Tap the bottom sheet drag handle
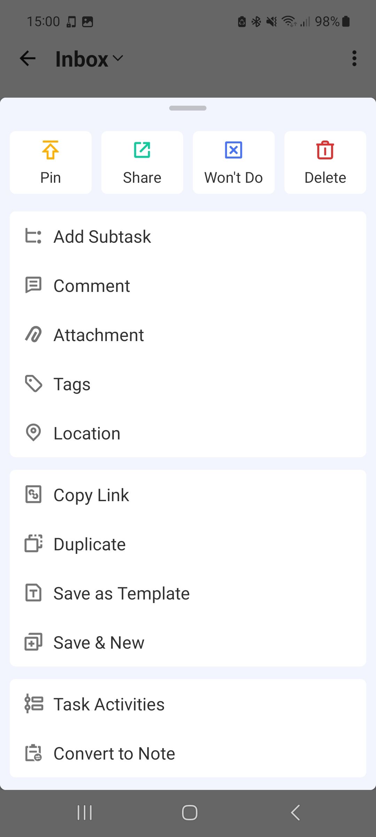Screen dimensions: 376x837 [x=188, y=108]
